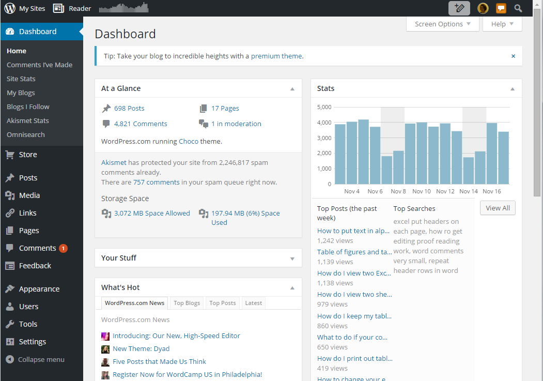The width and height of the screenshot is (543, 381).
Task: Dismiss the premium theme tip
Action: pos(513,56)
